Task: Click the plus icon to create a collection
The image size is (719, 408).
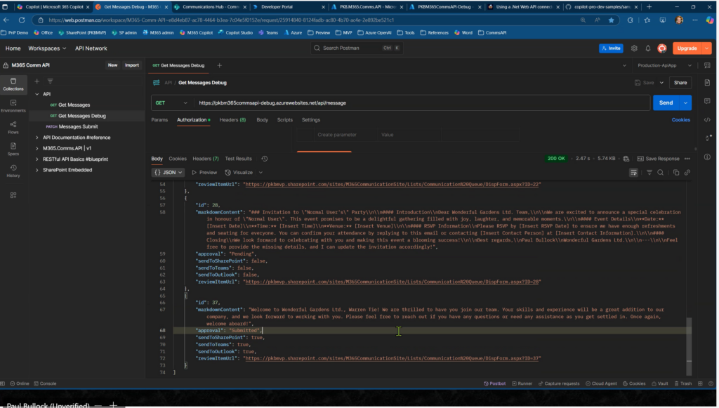Action: [37, 81]
